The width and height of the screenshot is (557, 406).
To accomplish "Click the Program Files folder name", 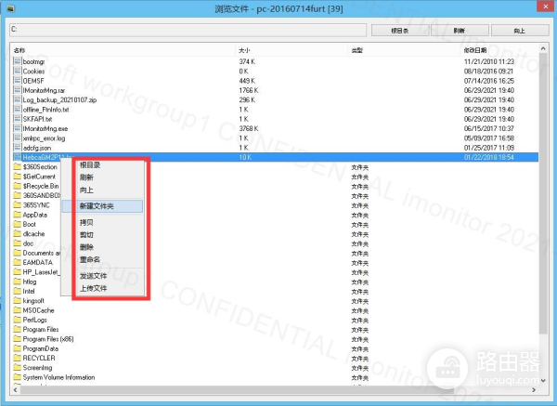I will tap(41, 330).
